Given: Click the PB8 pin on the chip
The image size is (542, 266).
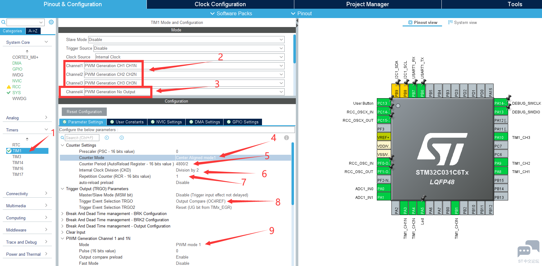Looking at the screenshot, I should tap(405, 90).
